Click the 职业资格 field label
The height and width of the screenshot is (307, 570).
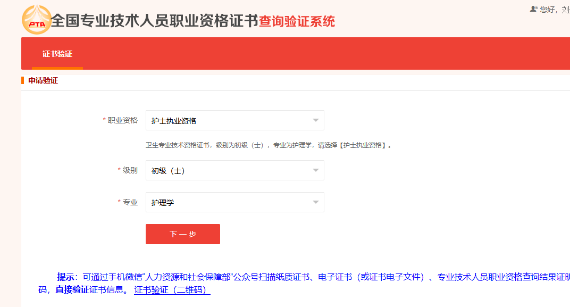(122, 120)
